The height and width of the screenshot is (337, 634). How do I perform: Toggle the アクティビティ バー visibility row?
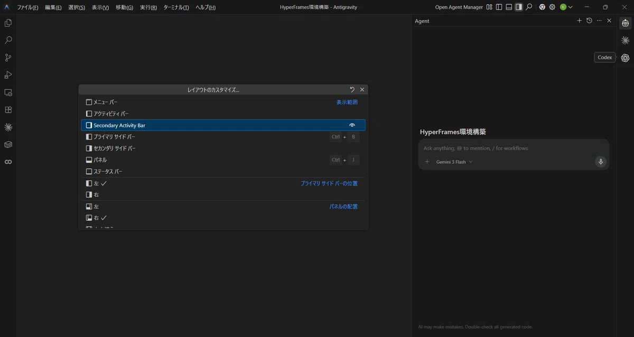[x=223, y=114]
